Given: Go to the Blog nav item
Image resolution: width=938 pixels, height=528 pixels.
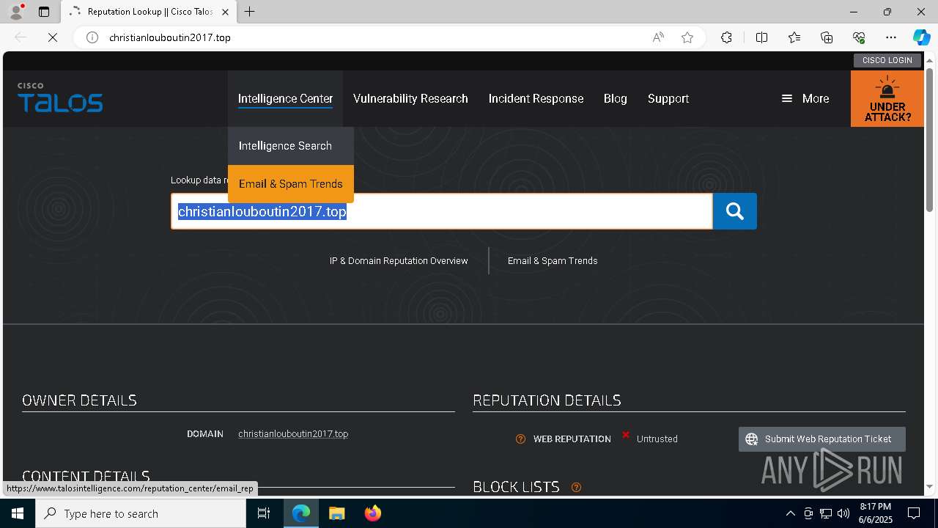Looking at the screenshot, I should click(x=616, y=98).
